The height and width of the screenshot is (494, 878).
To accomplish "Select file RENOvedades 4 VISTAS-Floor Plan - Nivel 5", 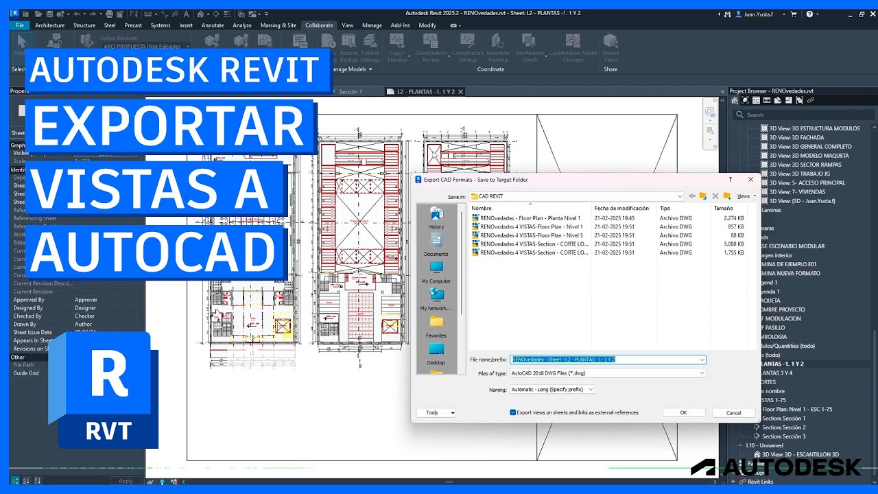I will (x=527, y=235).
